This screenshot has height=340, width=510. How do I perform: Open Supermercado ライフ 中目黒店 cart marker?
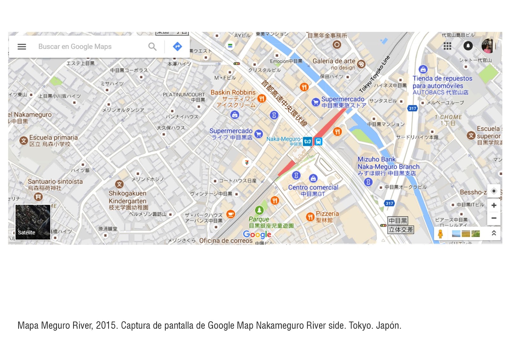coord(259,134)
